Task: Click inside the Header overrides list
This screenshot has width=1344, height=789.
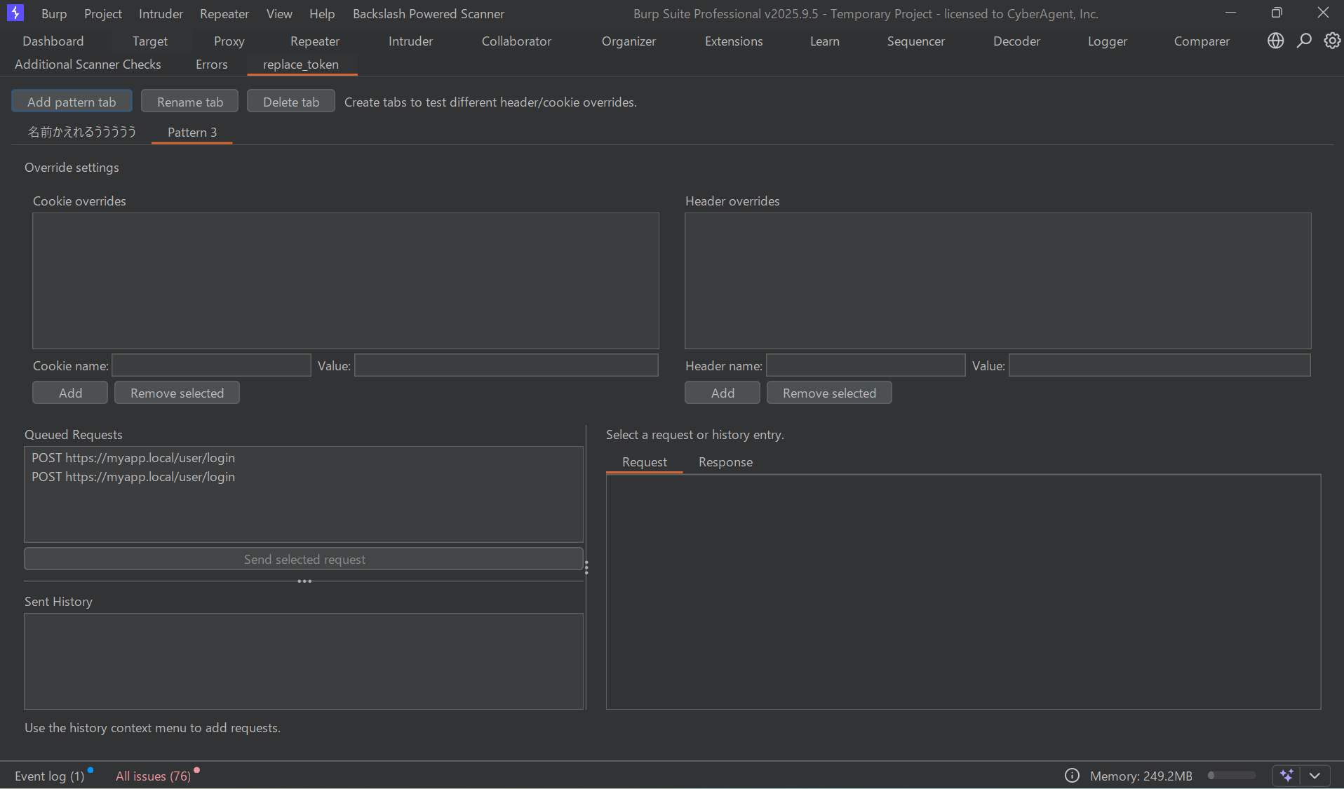Action: [998, 281]
